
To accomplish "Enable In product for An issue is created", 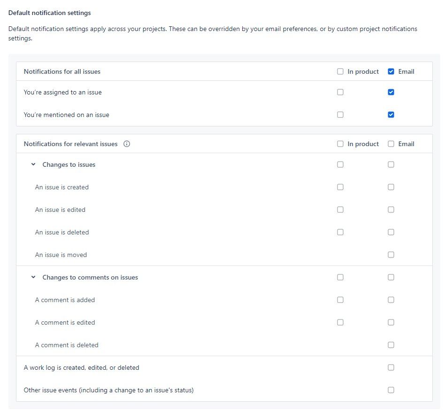I will 340,187.
